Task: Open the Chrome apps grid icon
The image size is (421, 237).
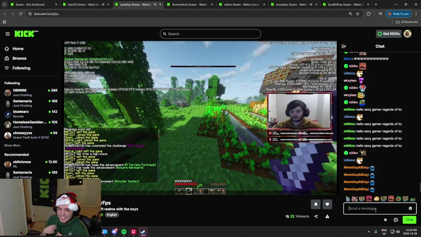Action: coord(4,22)
